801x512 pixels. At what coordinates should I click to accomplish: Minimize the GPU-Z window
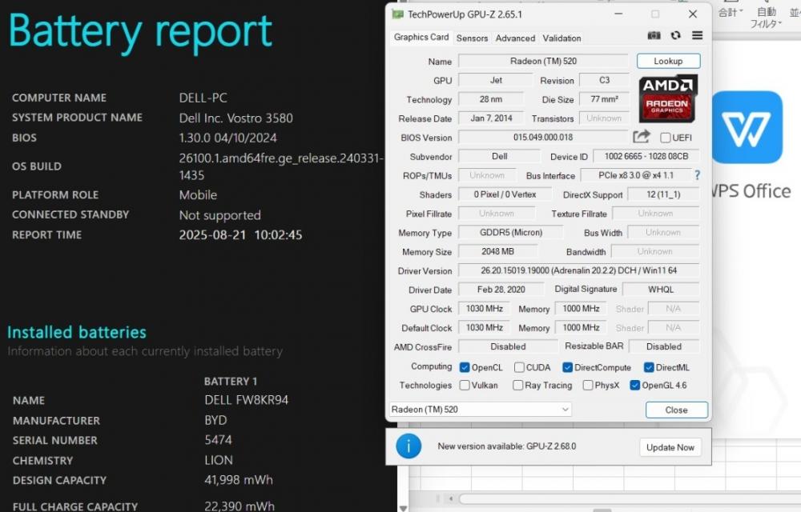(618, 14)
